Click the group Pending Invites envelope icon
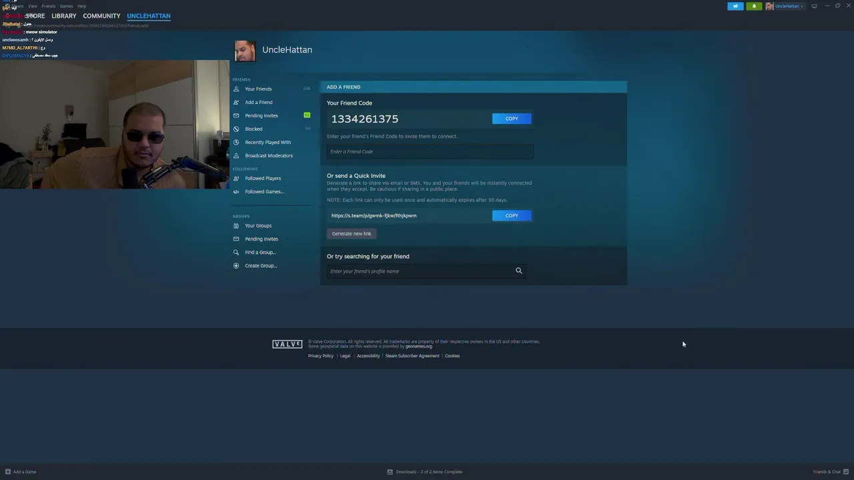The height and width of the screenshot is (480, 854). (236, 239)
